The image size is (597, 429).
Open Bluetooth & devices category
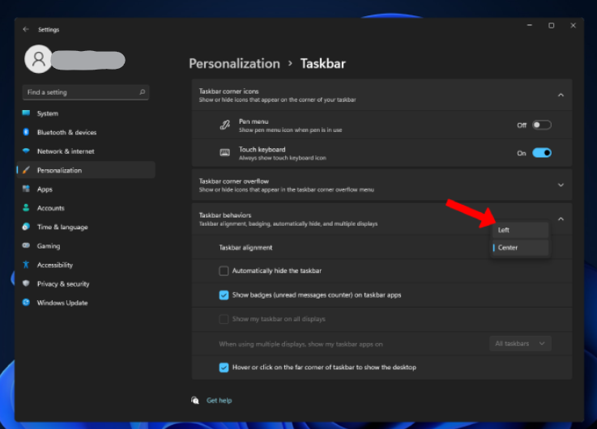click(x=86, y=133)
